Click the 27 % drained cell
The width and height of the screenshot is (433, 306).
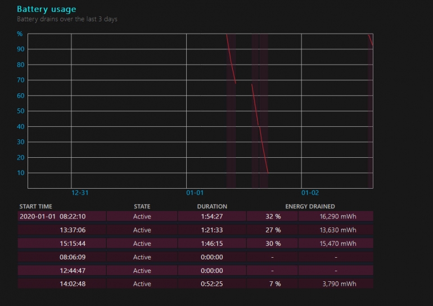[272, 230]
